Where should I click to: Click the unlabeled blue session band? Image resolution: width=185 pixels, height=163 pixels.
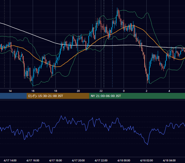(x=13, y=96)
